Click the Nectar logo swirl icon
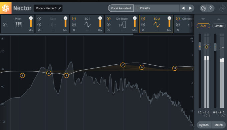 pyautogui.click(x=6, y=8)
